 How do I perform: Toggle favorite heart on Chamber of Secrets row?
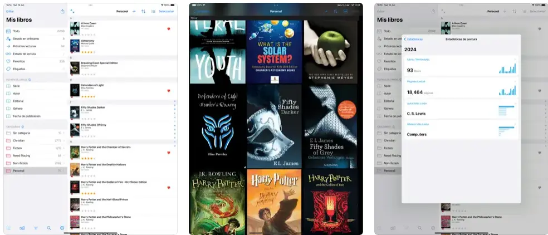click(x=169, y=153)
